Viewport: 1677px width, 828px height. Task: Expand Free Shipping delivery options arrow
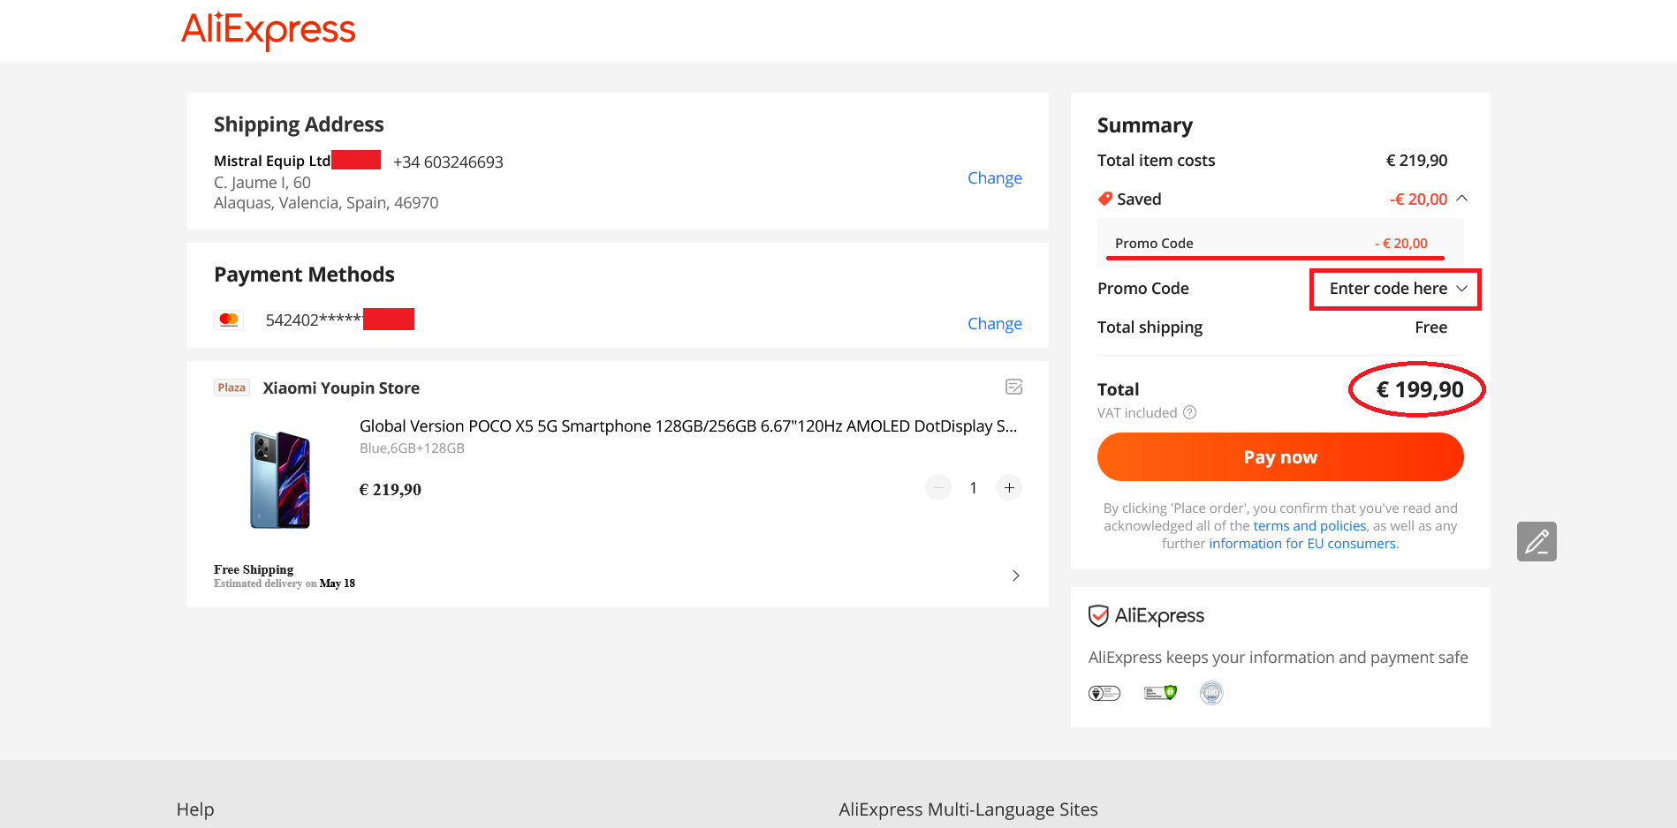1015,576
